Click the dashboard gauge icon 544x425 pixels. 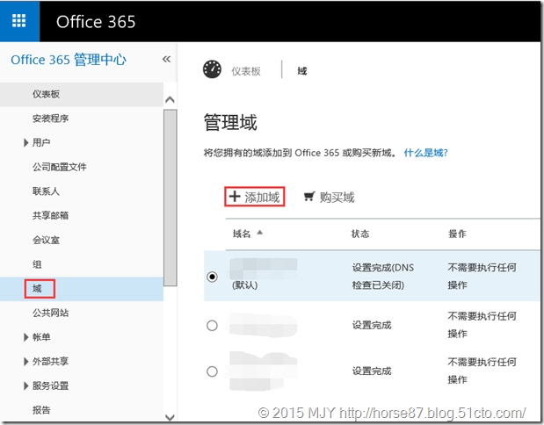click(212, 69)
